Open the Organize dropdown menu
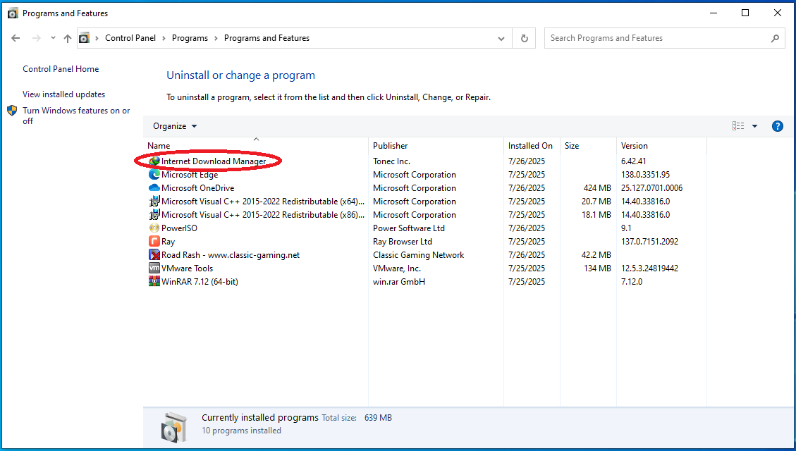The width and height of the screenshot is (796, 451). 175,126
